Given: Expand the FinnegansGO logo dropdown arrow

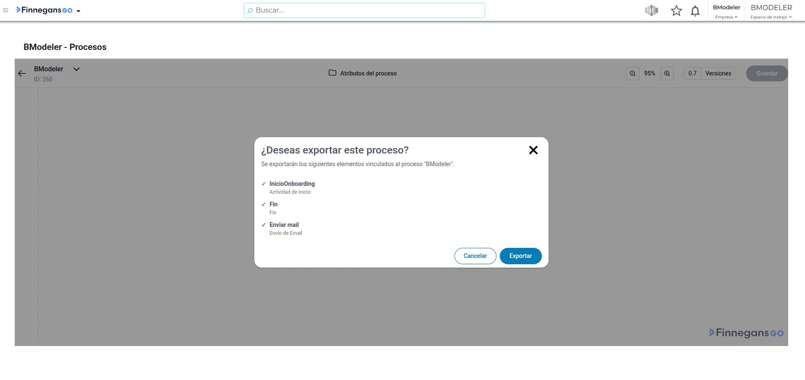Looking at the screenshot, I should coord(79,11).
